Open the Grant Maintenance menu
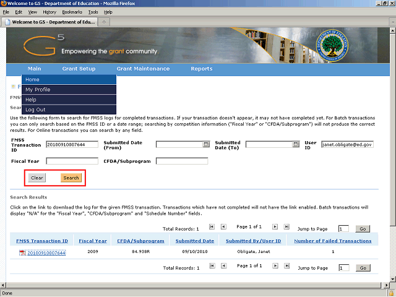Screen dimensions: 396x297 click(x=143, y=69)
